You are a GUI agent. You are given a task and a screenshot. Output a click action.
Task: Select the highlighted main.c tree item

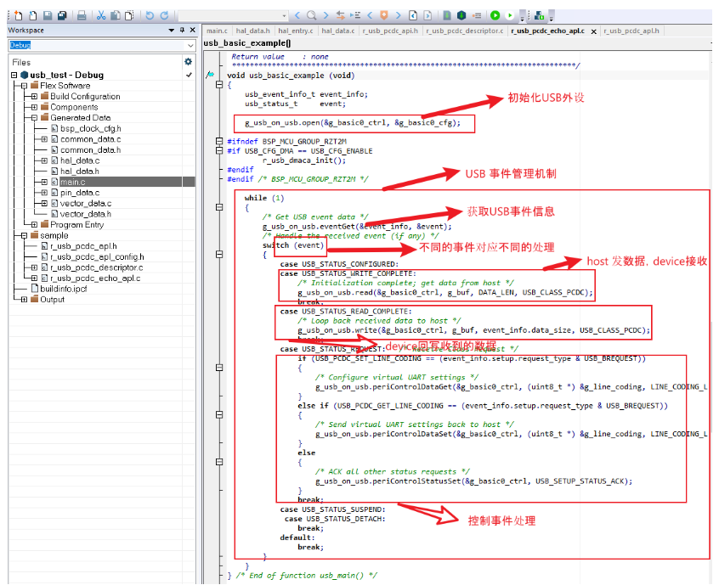(72, 182)
